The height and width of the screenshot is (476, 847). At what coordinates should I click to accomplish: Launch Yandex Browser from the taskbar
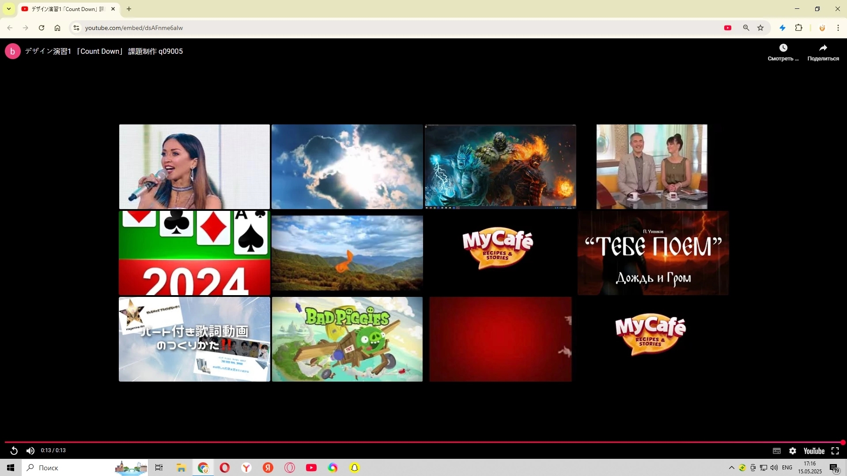pyautogui.click(x=246, y=468)
